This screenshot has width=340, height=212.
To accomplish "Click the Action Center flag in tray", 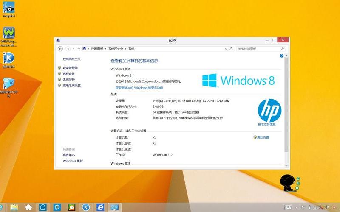I will 303,207.
